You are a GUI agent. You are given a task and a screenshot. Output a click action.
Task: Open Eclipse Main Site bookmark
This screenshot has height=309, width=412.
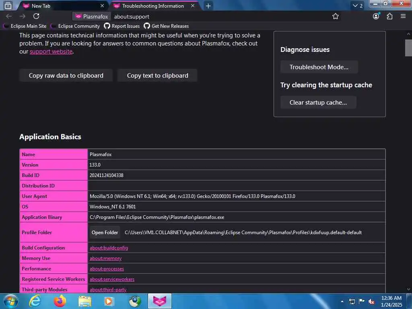[x=25, y=26]
